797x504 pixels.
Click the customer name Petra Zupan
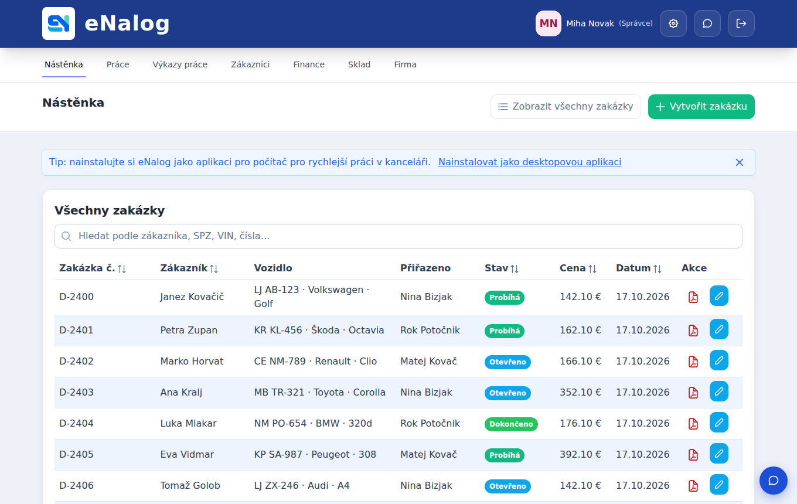tap(189, 330)
